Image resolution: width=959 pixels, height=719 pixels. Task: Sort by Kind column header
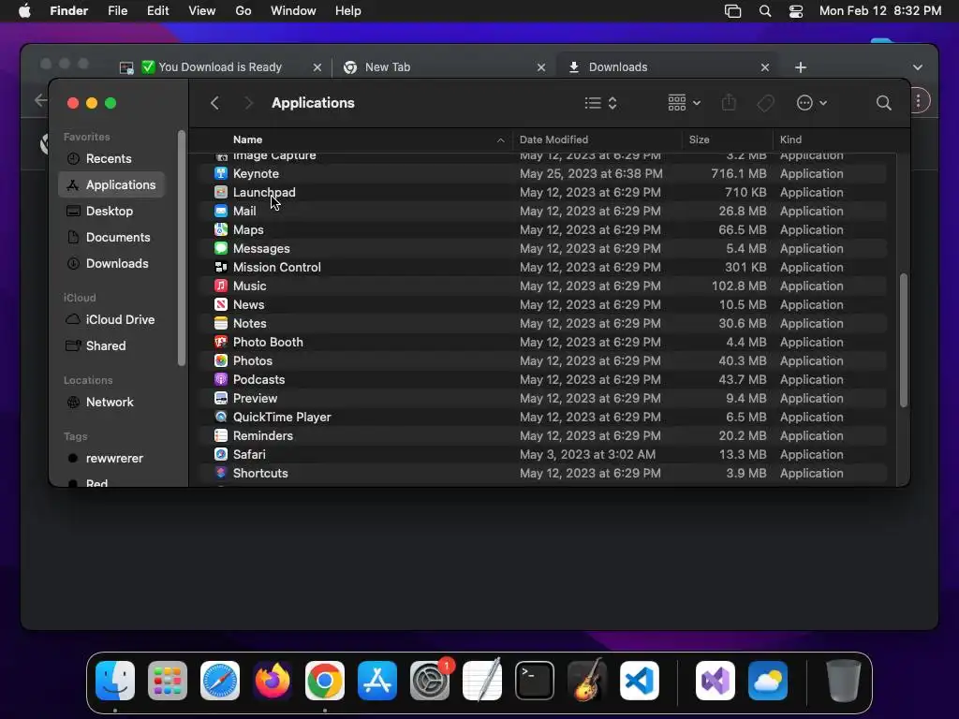[x=836, y=140]
